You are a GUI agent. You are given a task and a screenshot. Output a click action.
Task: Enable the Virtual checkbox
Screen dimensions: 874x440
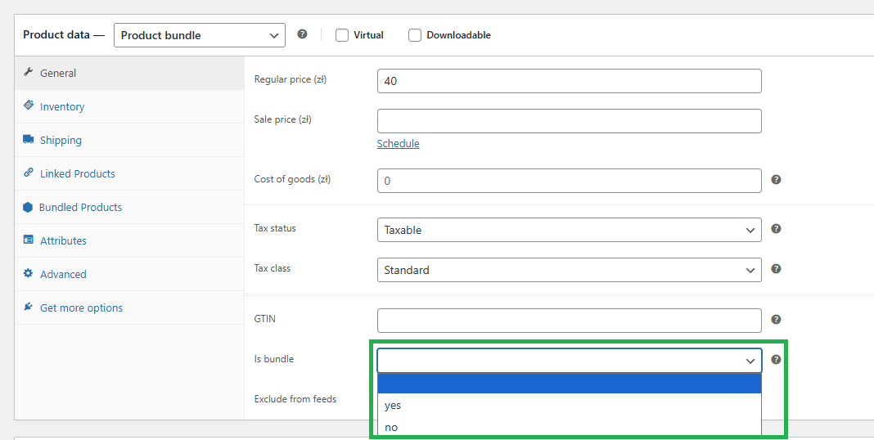[342, 35]
